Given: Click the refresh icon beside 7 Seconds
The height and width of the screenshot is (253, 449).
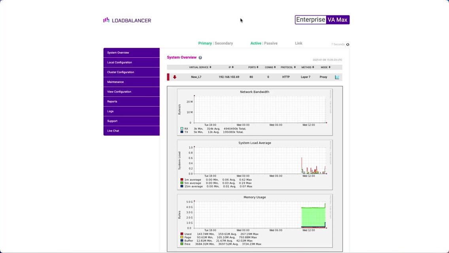Looking at the screenshot, I should [x=348, y=45].
